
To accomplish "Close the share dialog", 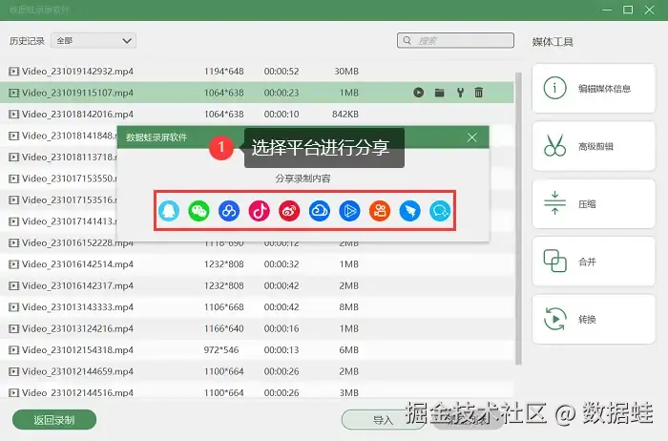I will (x=472, y=137).
